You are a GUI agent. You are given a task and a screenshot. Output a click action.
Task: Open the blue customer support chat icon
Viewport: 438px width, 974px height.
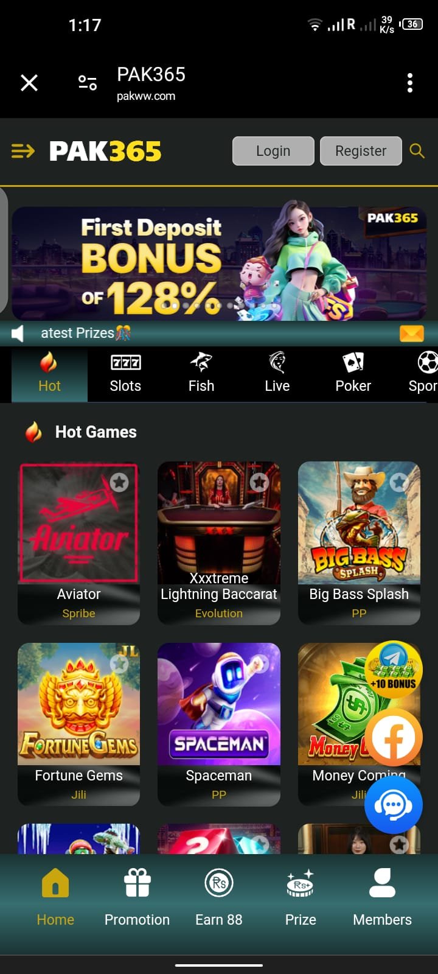pyautogui.click(x=393, y=805)
